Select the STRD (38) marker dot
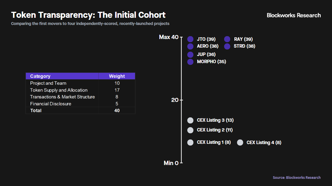332x186 pixels. [x=227, y=46]
